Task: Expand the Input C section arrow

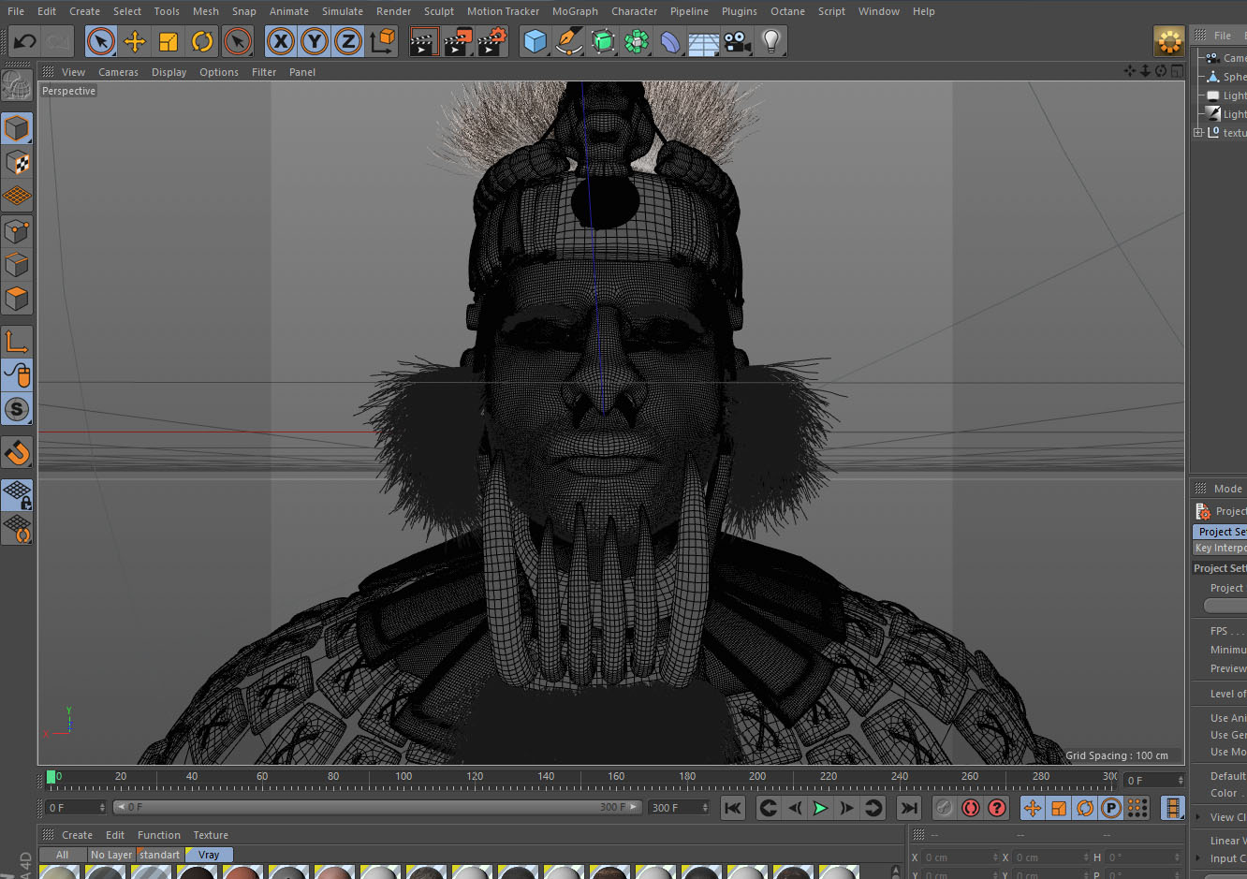Action: tap(1197, 858)
